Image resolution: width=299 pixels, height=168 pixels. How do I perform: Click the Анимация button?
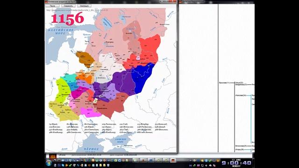[x=84, y=6]
